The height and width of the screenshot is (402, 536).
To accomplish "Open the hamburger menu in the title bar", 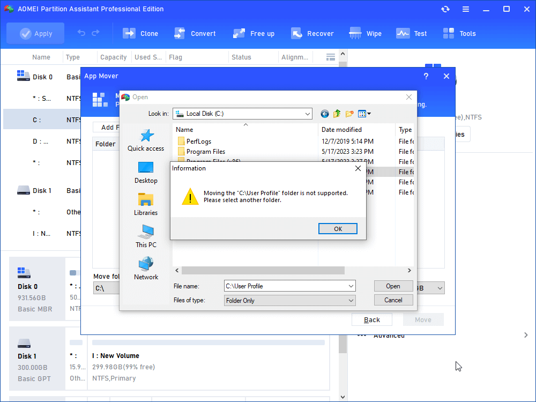I will (x=466, y=9).
